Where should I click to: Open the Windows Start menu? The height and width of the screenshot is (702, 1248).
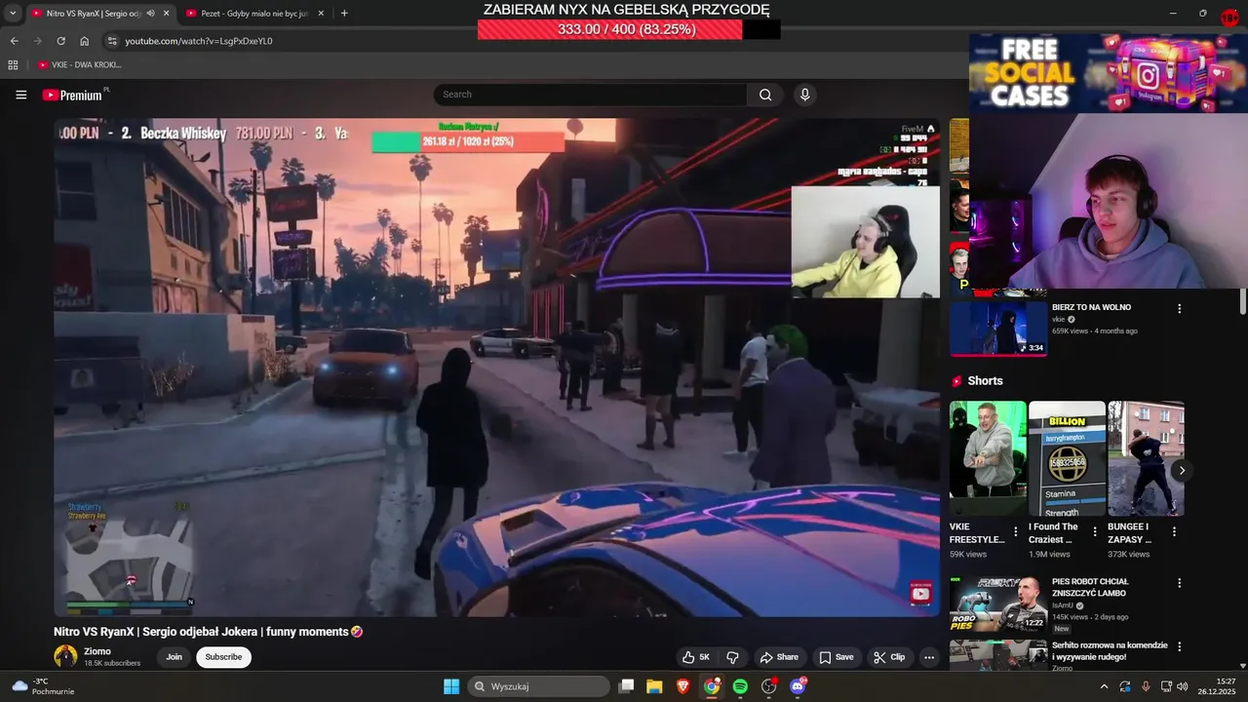click(451, 686)
